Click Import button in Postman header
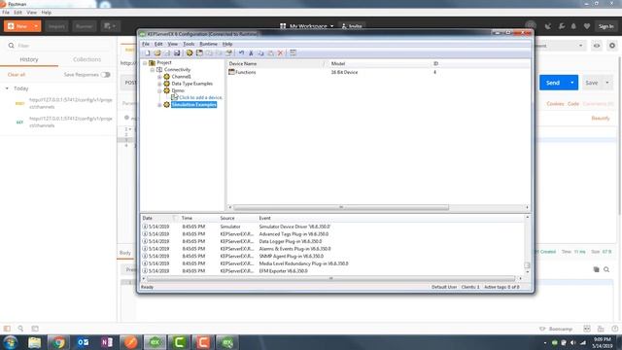The height and width of the screenshot is (350, 622). click(x=56, y=26)
